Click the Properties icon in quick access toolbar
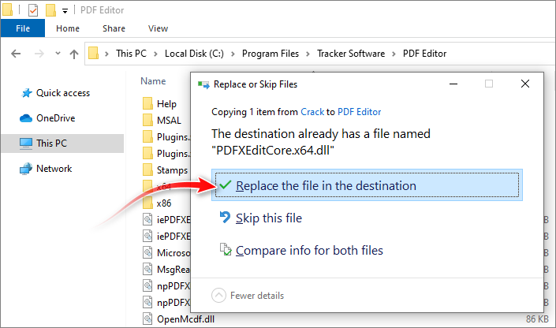This screenshot has width=556, height=328. [33, 10]
